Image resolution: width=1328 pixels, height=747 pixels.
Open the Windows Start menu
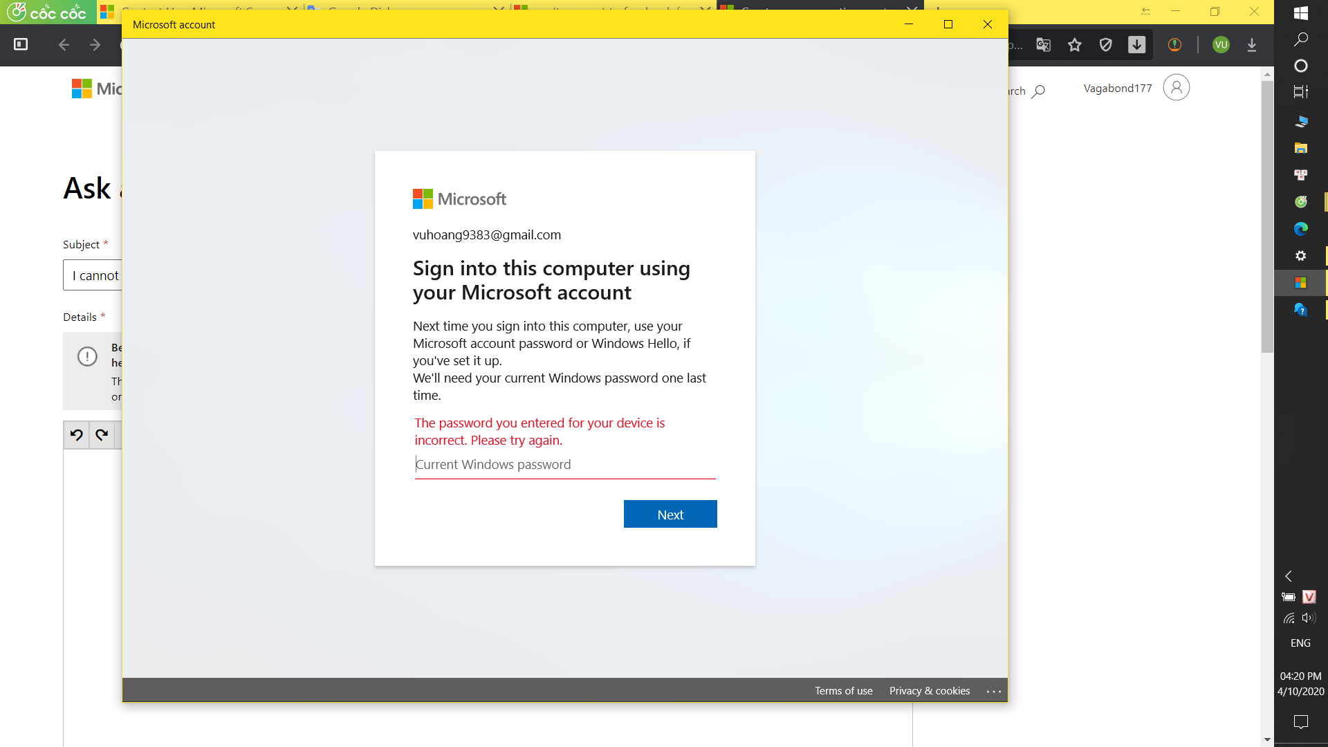(1300, 12)
